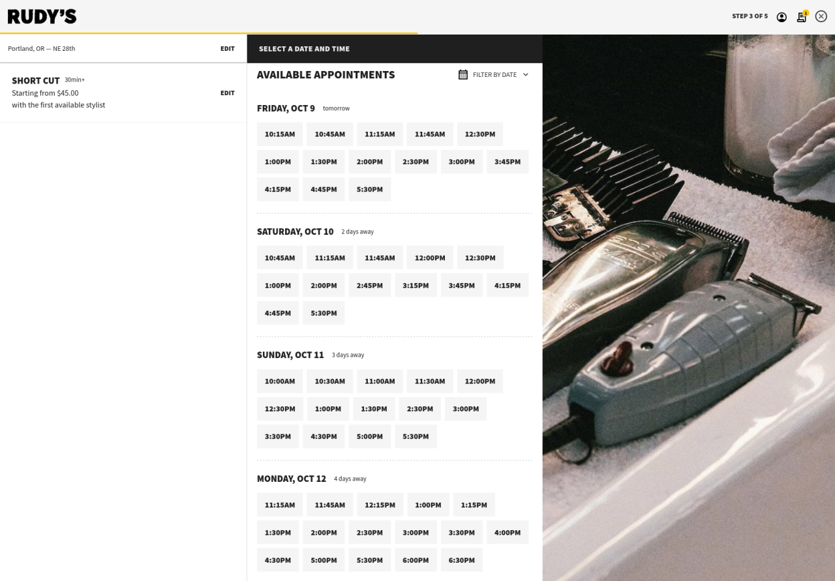Pick Monday Oct 12 at 1:15PM
The height and width of the screenshot is (581, 835).
(x=474, y=505)
